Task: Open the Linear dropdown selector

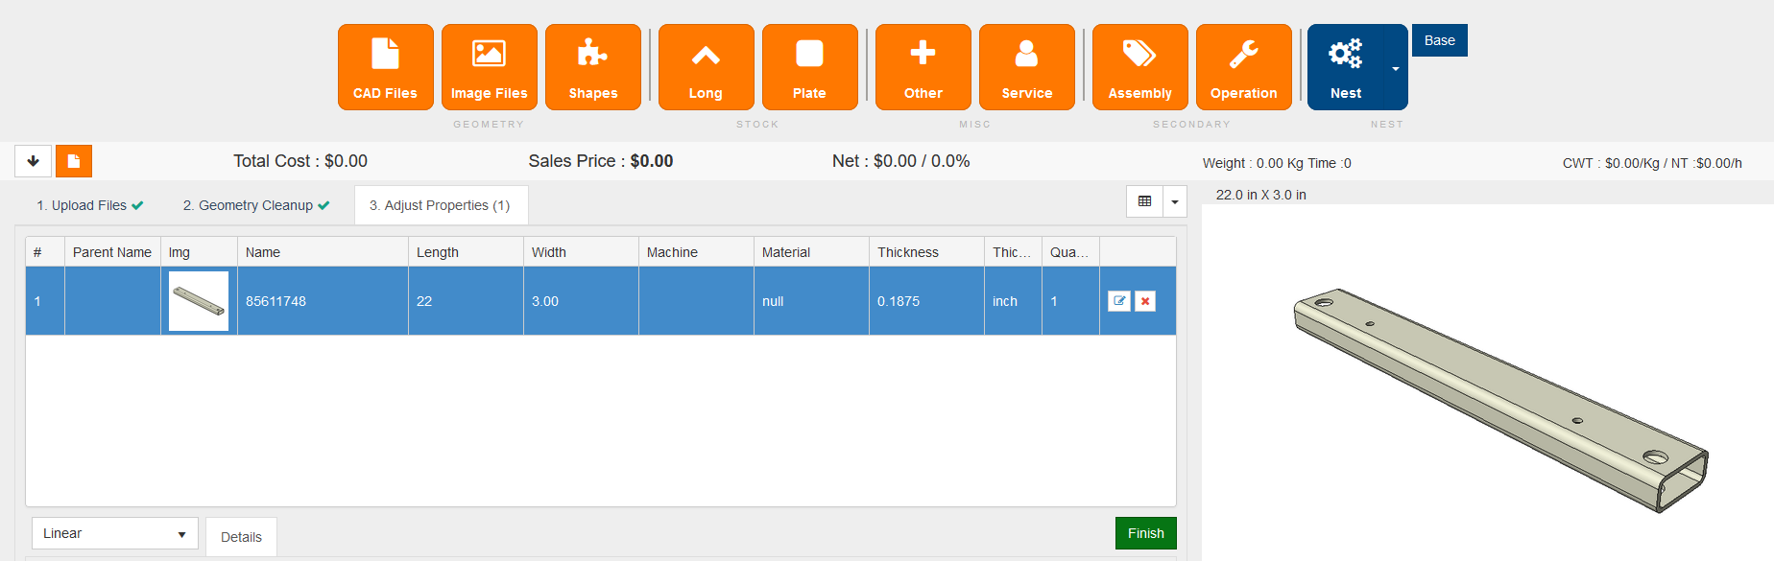Action: (x=114, y=533)
